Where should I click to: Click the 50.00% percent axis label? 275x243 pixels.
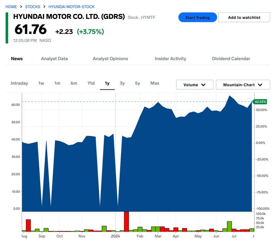click(x=262, y=110)
